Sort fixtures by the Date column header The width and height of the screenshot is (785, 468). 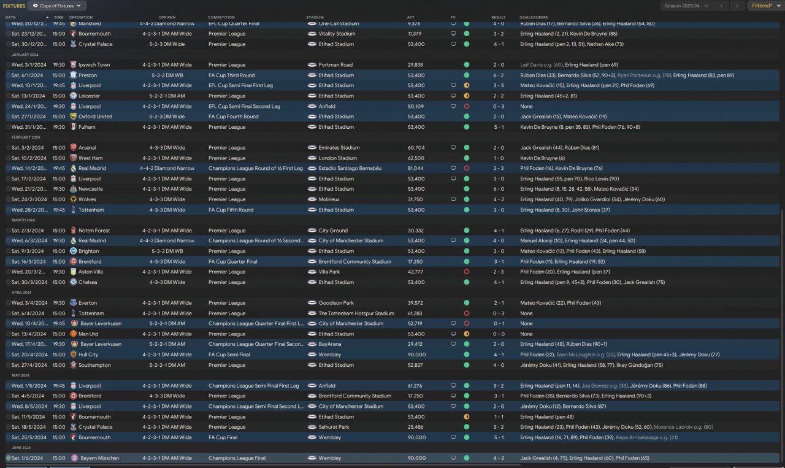click(10, 17)
